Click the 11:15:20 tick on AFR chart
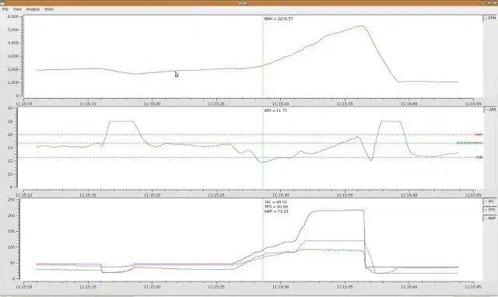Viewport: 498px width, 297px height. (x=153, y=195)
